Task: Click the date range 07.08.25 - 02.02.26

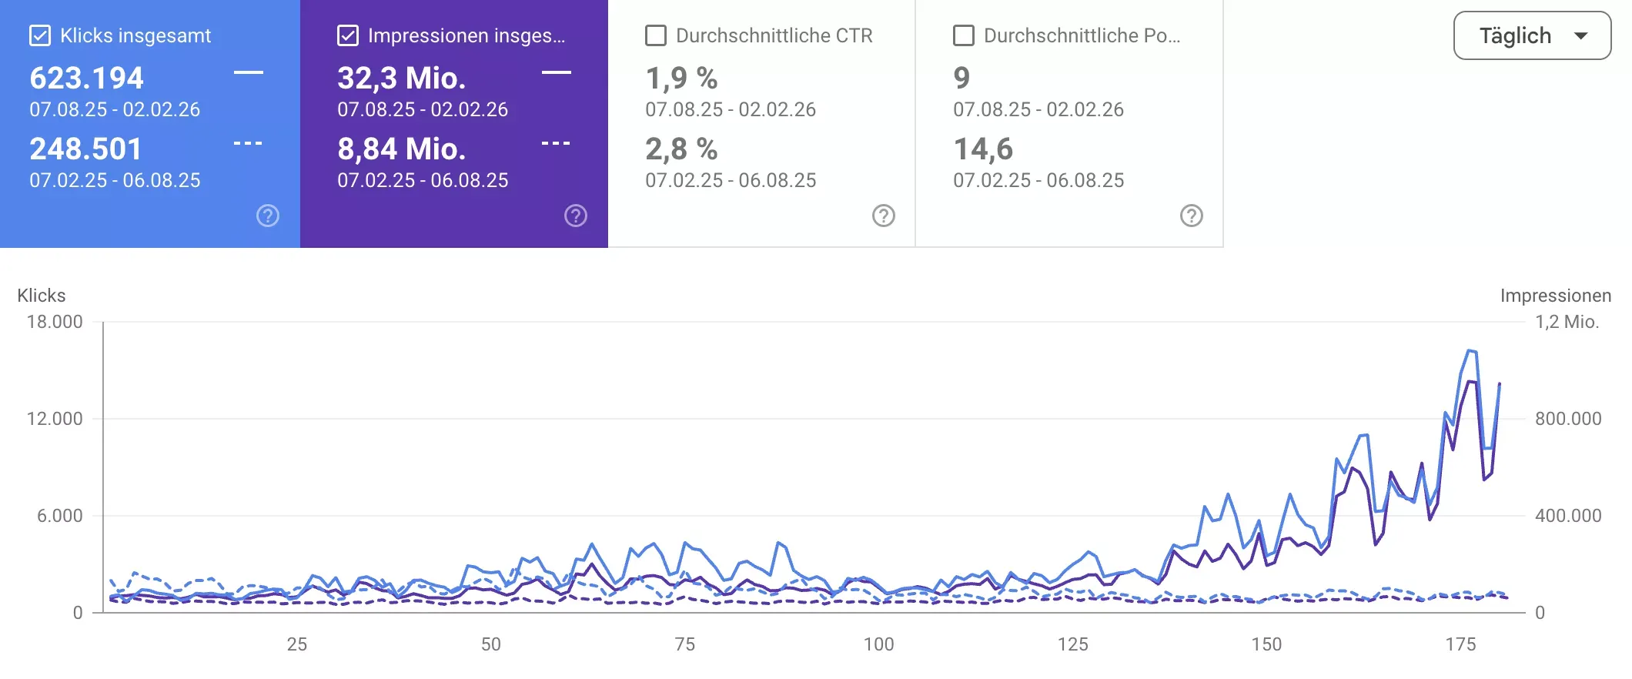Action: point(113,109)
